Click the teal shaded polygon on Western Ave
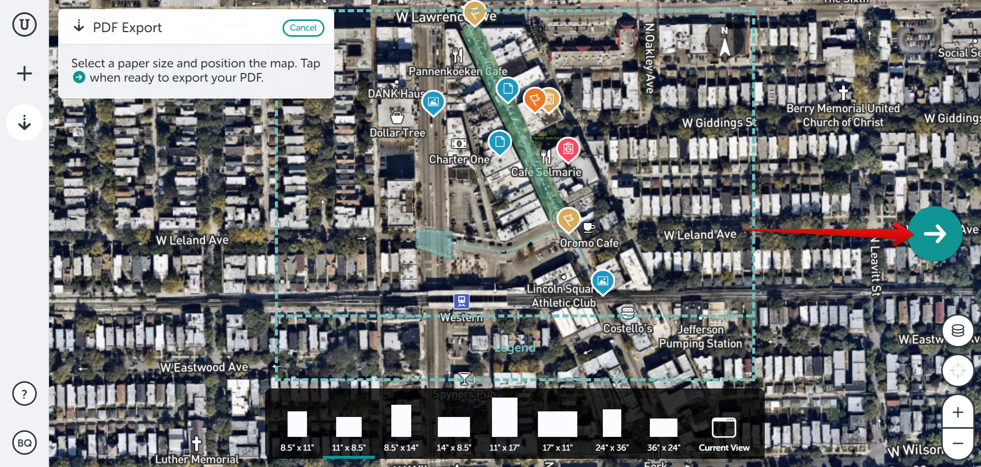The image size is (981, 467). pos(434,243)
